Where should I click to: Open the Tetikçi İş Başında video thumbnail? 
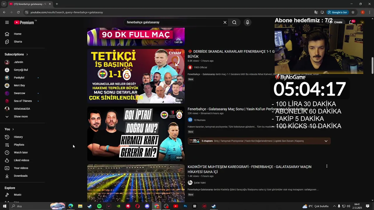[136, 76]
